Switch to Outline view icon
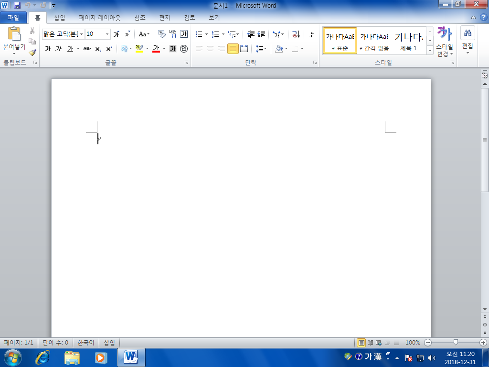Image resolution: width=489 pixels, height=367 pixels. tap(387, 343)
